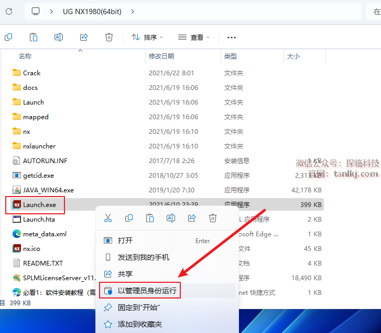The image size is (381, 333).
Task: Click the Launch.hta window icon
Action: (17, 220)
